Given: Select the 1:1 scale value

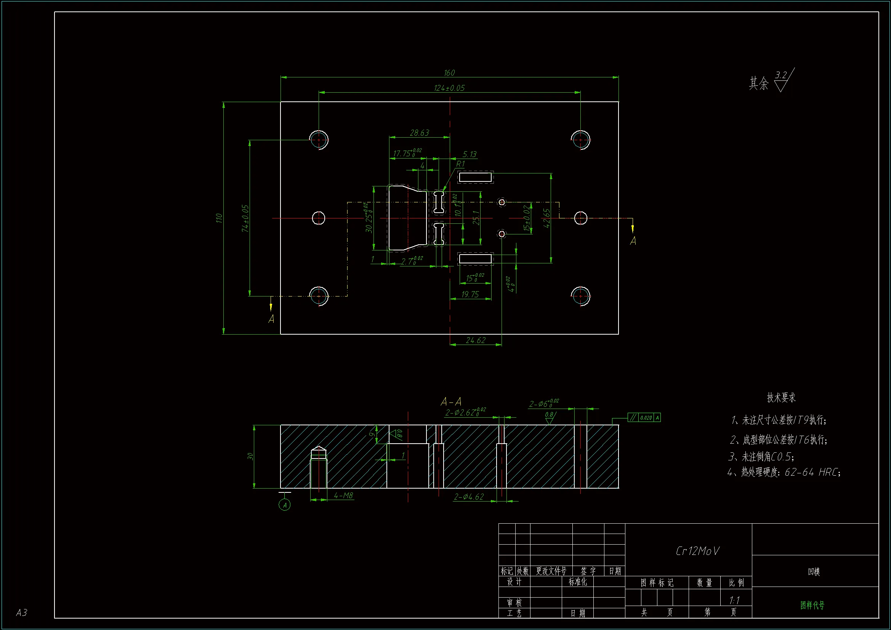Looking at the screenshot, I should tap(734, 601).
